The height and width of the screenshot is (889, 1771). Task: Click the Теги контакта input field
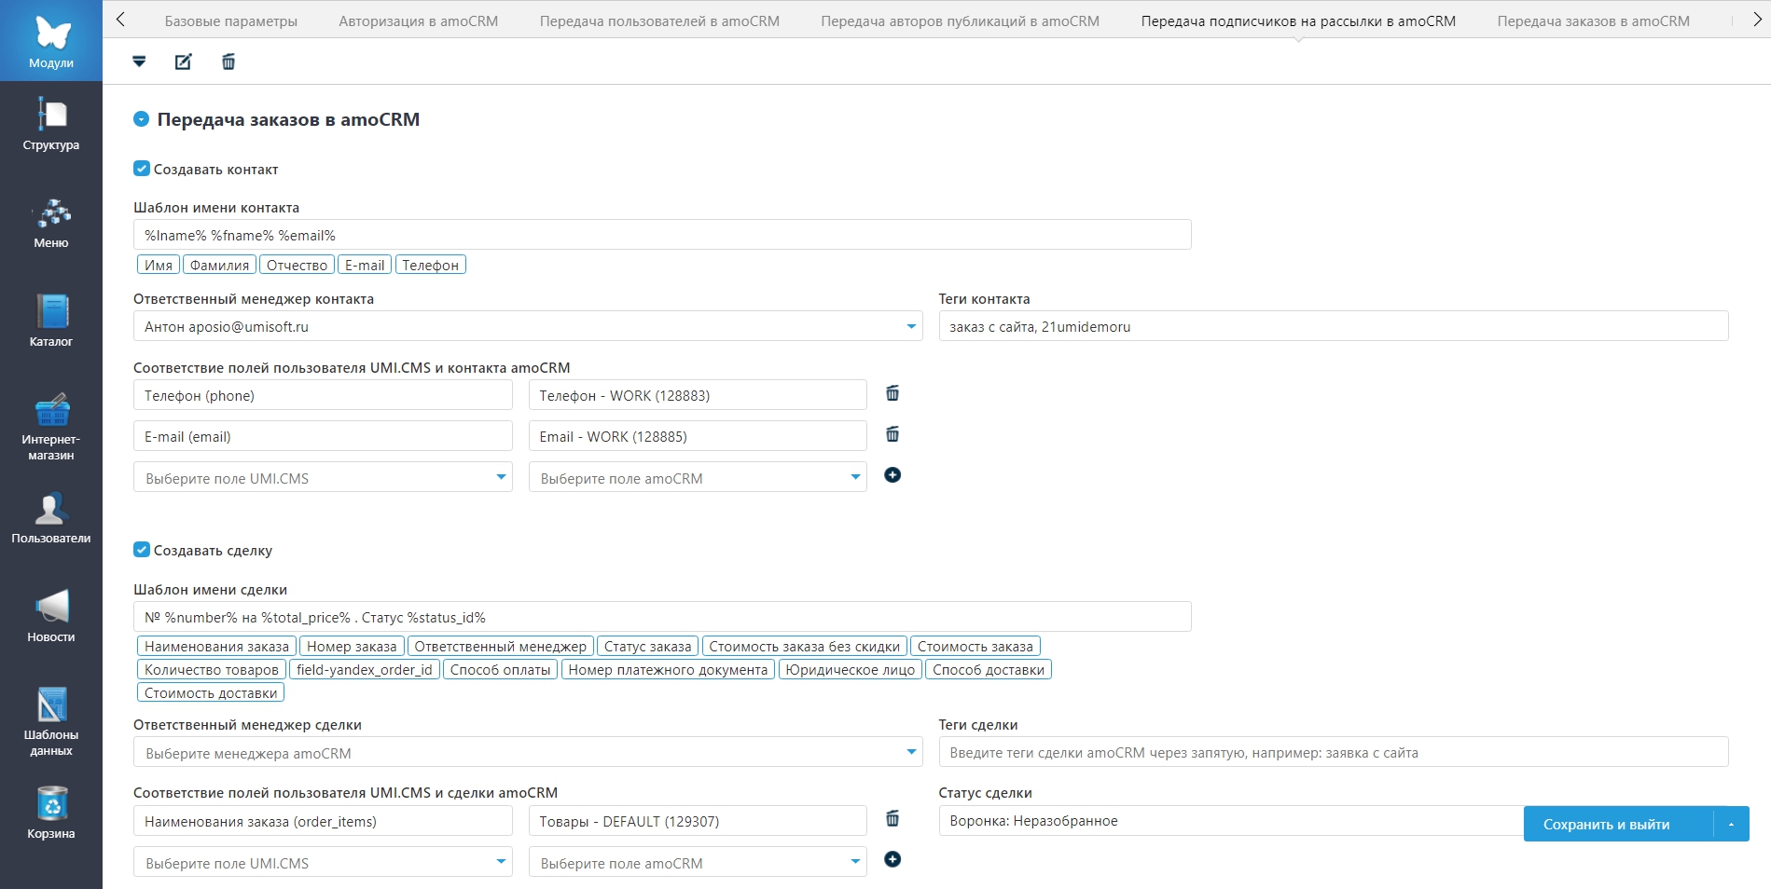pos(1334,326)
